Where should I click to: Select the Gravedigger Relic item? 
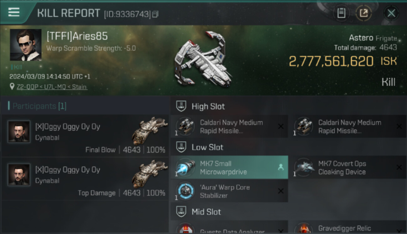point(348,228)
